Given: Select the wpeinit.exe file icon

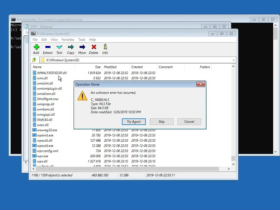Looking at the screenshot, I should pyautogui.click(x=34, y=135).
